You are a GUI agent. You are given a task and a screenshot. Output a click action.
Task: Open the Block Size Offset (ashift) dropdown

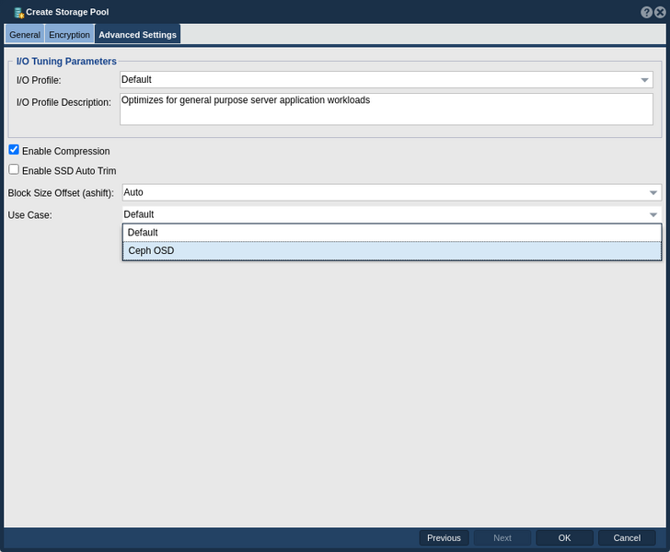pos(392,192)
